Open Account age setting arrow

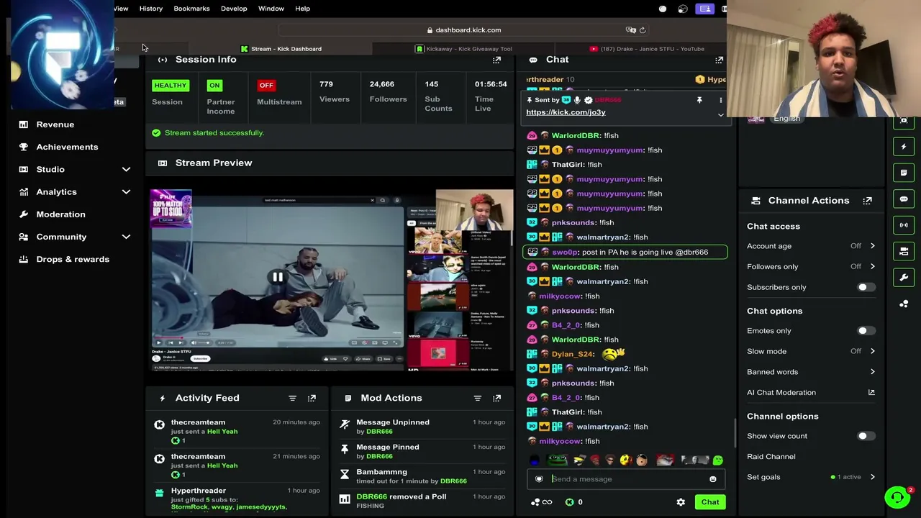(x=872, y=246)
